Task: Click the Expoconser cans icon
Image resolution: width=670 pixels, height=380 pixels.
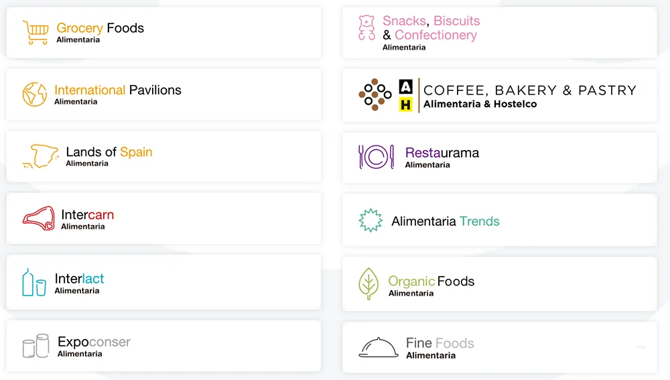Action: [36, 346]
